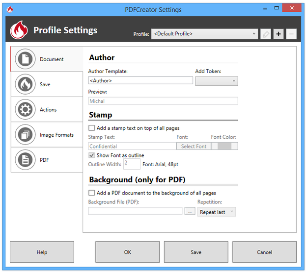Screen dimensions: 307x272
Task: Click the Preview field showing Michal
Action: click(163, 101)
